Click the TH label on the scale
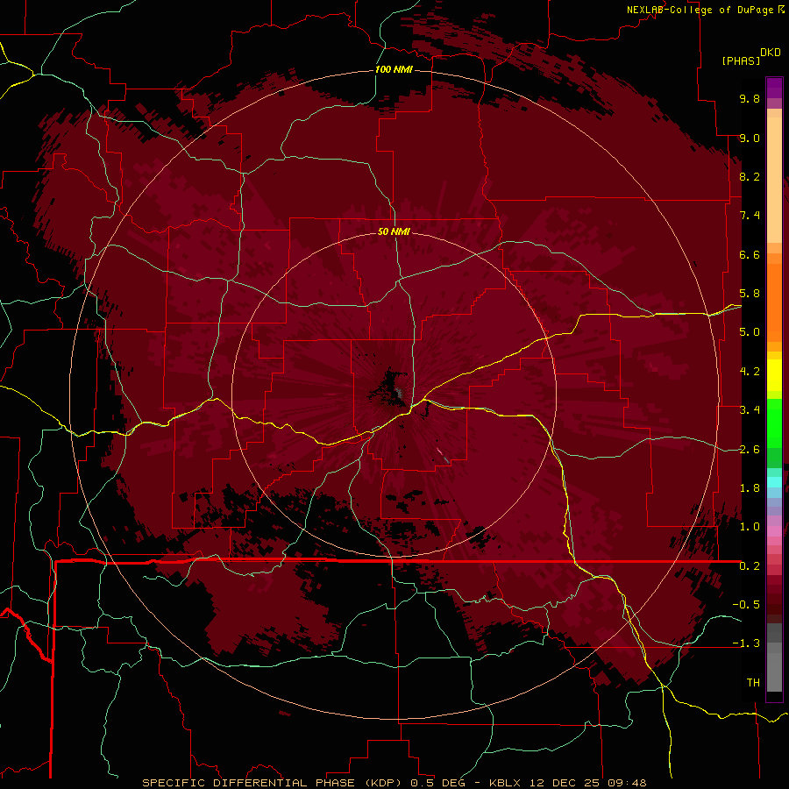The image size is (789, 789). point(753,683)
